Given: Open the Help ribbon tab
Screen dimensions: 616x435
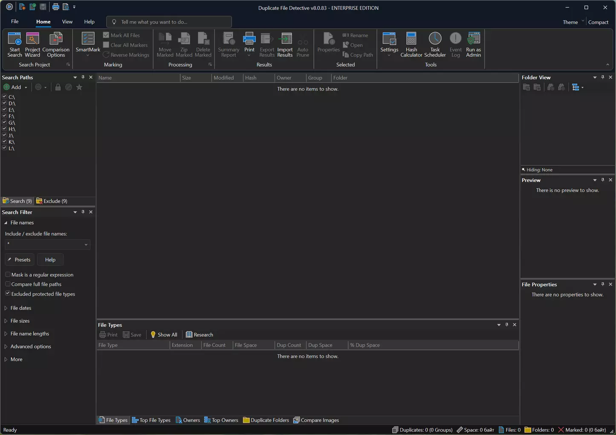Looking at the screenshot, I should pyautogui.click(x=89, y=22).
